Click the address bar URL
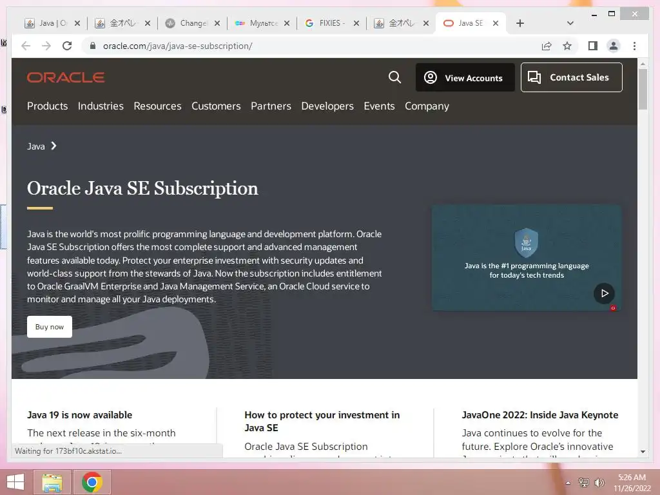The image size is (660, 495). 178,46
